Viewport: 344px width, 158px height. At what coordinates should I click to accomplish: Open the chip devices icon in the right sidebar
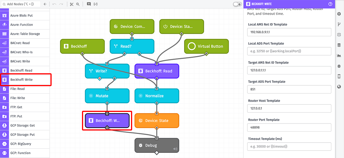click(x=339, y=35)
